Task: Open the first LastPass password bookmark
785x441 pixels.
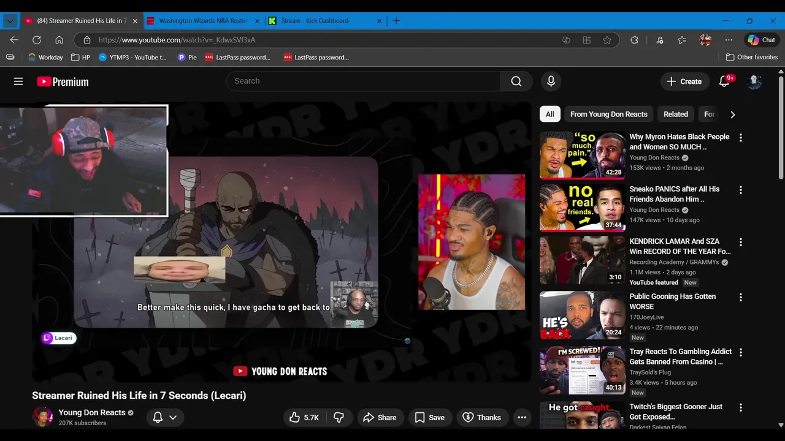Action: (x=237, y=57)
